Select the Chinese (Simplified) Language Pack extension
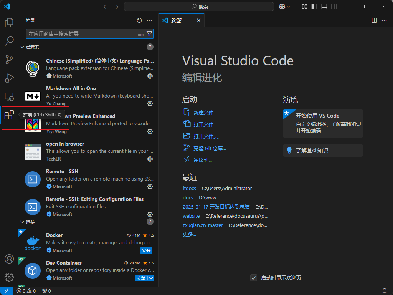393x295 pixels. tap(88, 68)
